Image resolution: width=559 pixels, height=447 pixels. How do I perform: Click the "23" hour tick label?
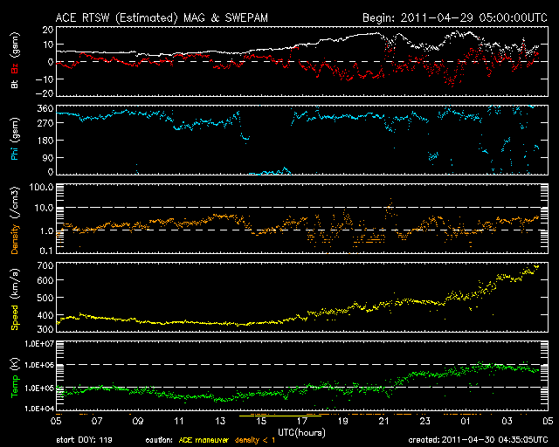[425, 421]
